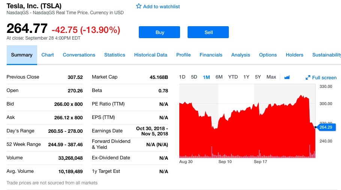Open the Analysis tab
341x190 pixels.
(x=240, y=55)
